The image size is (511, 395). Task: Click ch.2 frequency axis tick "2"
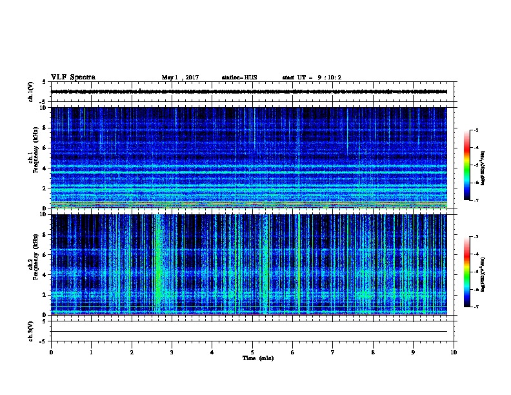pyautogui.click(x=45, y=295)
